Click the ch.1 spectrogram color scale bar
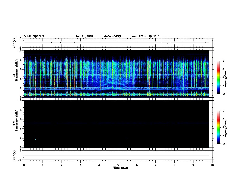This screenshot has height=185, width=239. [x=218, y=77]
